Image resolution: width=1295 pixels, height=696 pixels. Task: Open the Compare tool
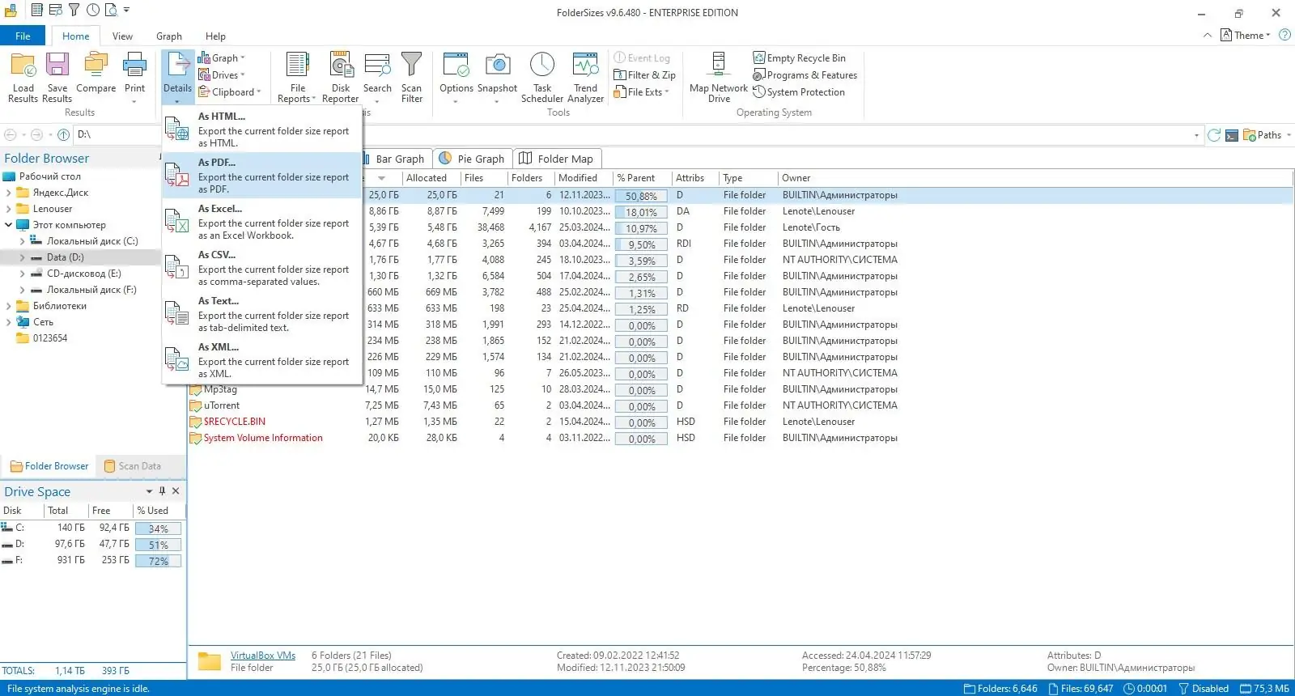click(x=96, y=73)
